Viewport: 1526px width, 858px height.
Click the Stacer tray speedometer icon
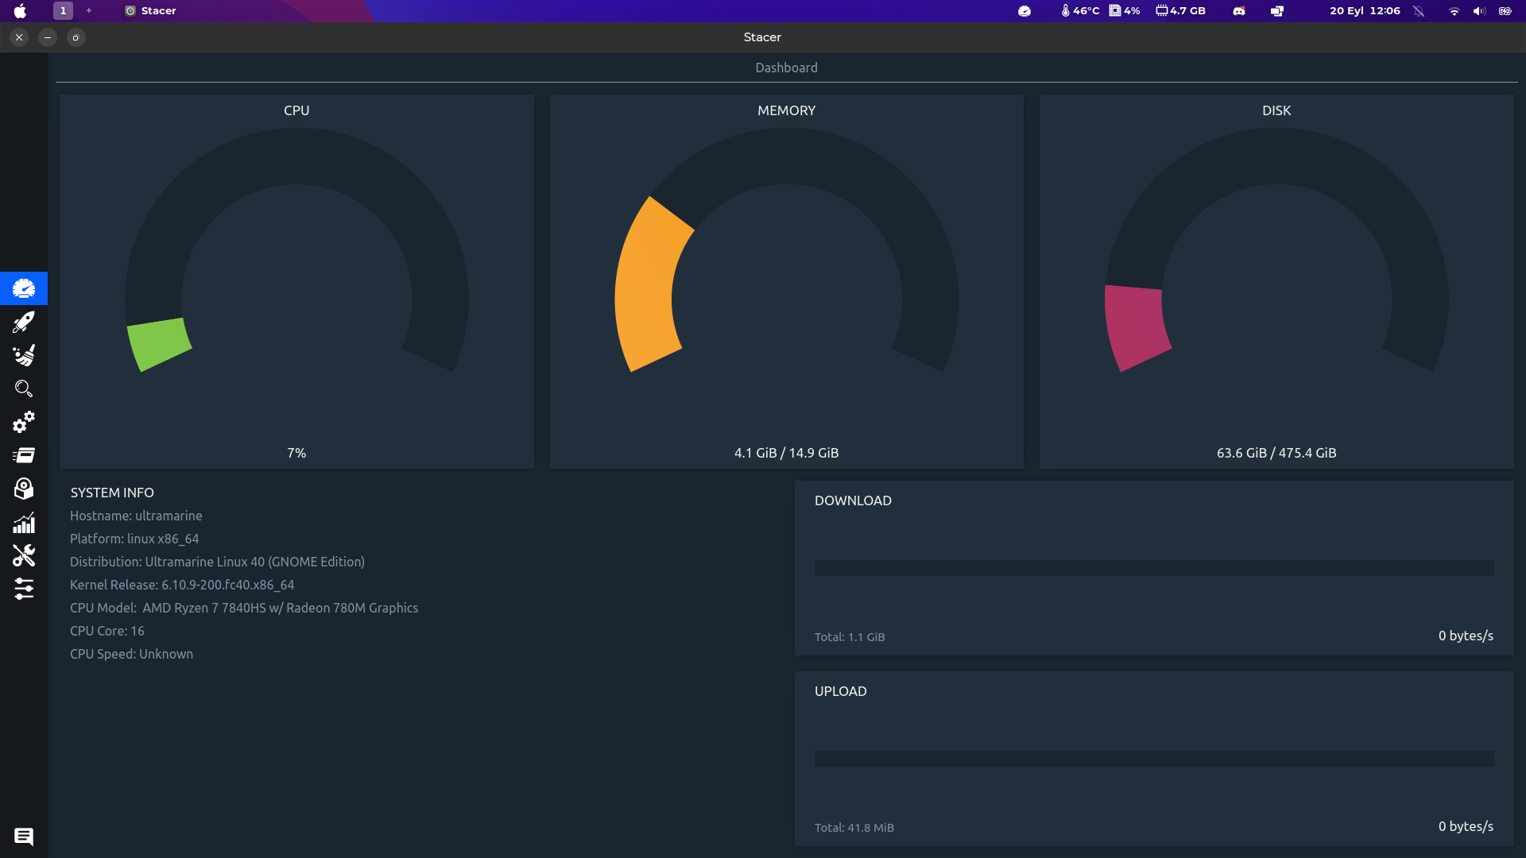pyautogui.click(x=1024, y=11)
